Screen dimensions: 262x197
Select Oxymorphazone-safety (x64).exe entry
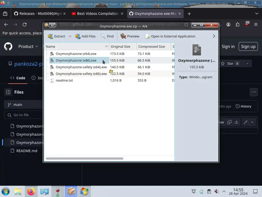tap(81, 67)
